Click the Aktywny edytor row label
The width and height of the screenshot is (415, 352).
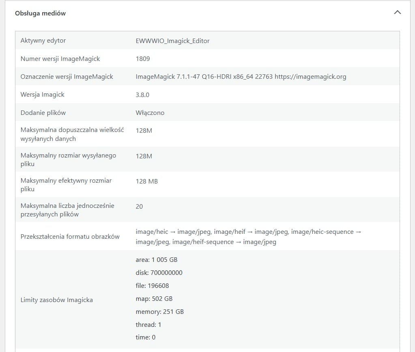tap(43, 41)
